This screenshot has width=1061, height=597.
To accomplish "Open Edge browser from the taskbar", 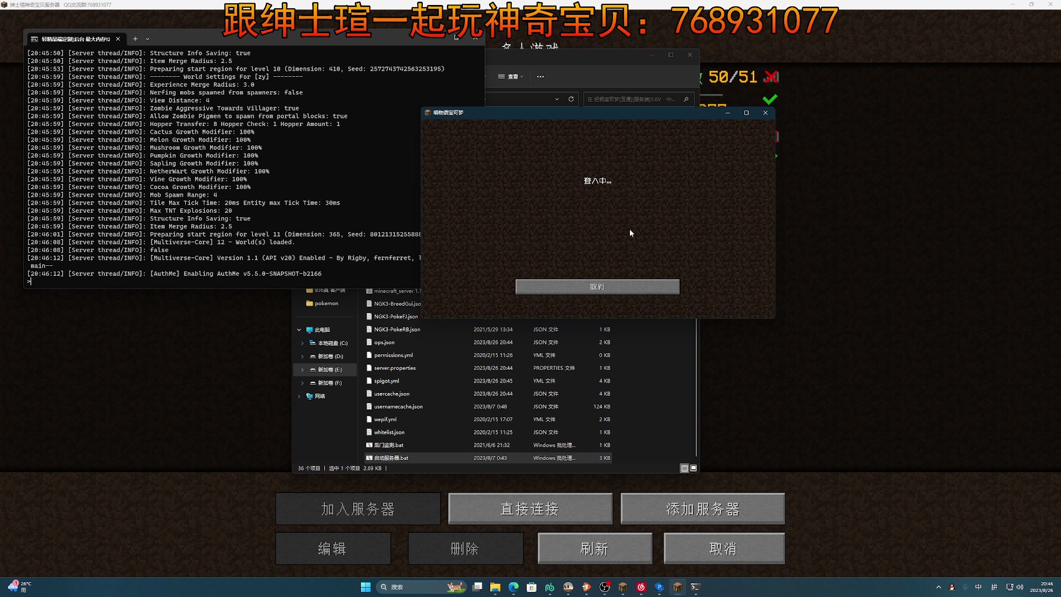I will tap(514, 587).
